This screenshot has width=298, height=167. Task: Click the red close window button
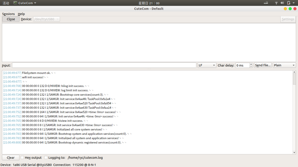(295, 9)
